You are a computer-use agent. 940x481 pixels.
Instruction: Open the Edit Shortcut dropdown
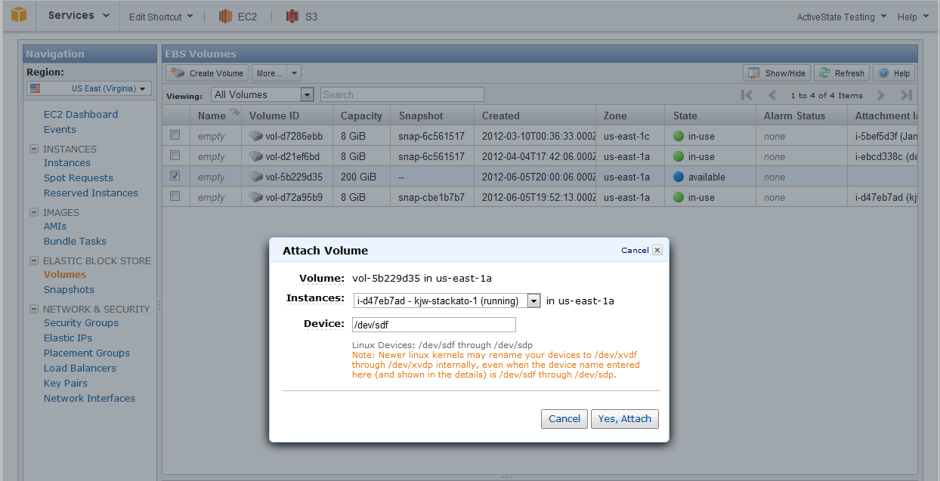point(161,17)
